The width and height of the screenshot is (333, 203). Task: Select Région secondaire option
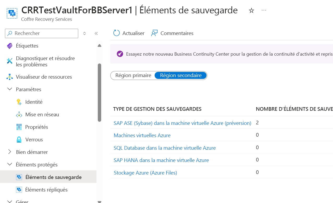pyautogui.click(x=181, y=75)
